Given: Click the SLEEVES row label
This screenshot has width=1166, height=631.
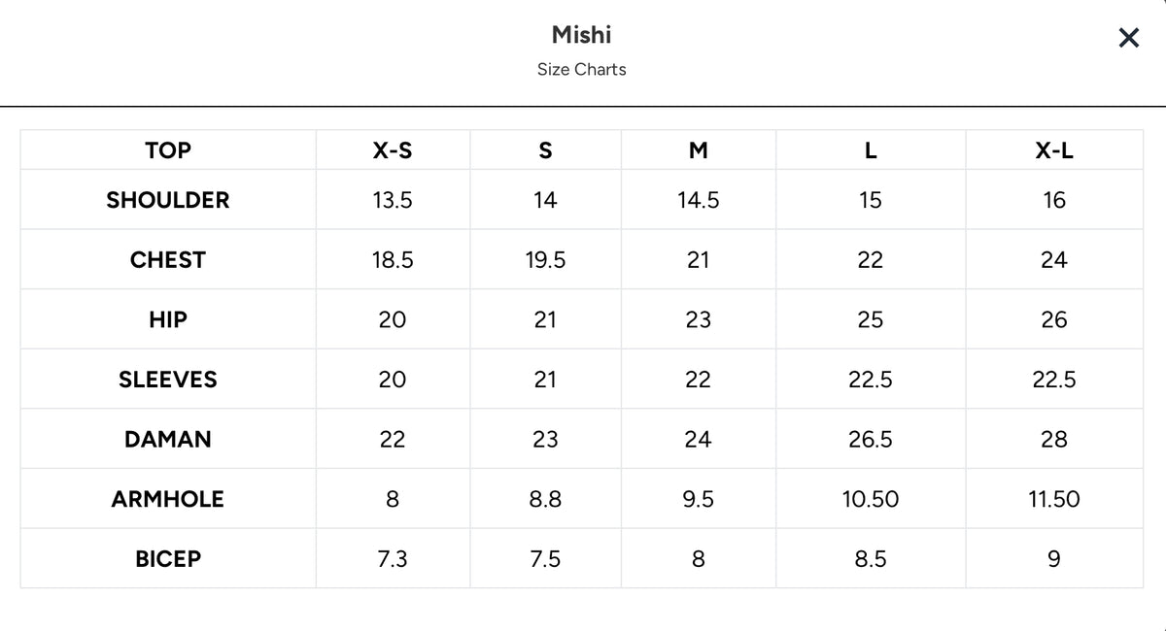Looking at the screenshot, I should [x=168, y=380].
